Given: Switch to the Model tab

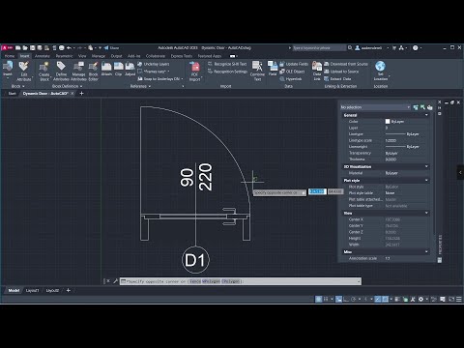Looking at the screenshot, I should pos(14,291).
